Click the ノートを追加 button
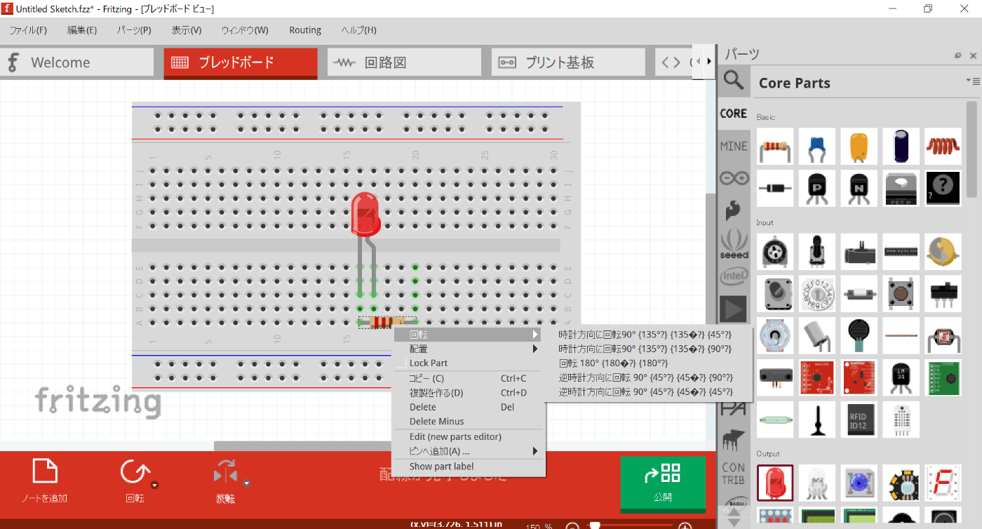 click(x=45, y=482)
